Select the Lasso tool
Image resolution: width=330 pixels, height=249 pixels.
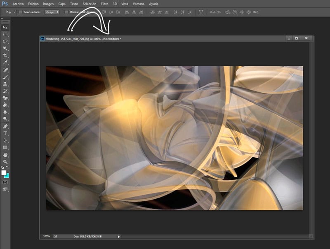(x=5, y=42)
